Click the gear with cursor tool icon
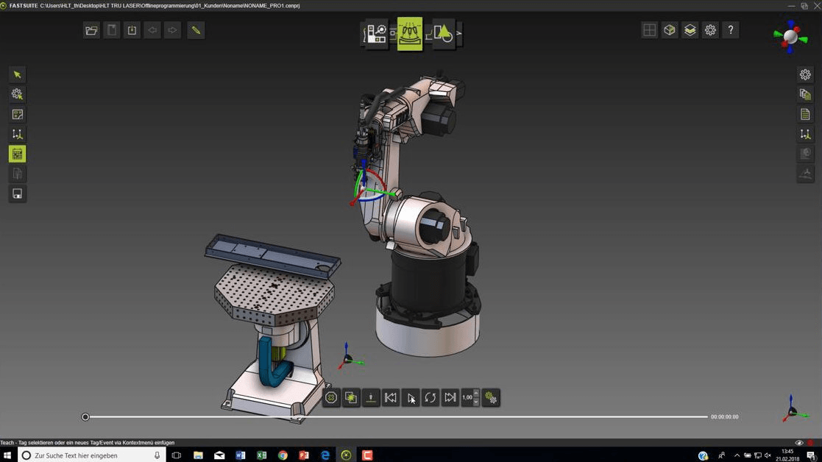822x462 pixels. click(18, 94)
